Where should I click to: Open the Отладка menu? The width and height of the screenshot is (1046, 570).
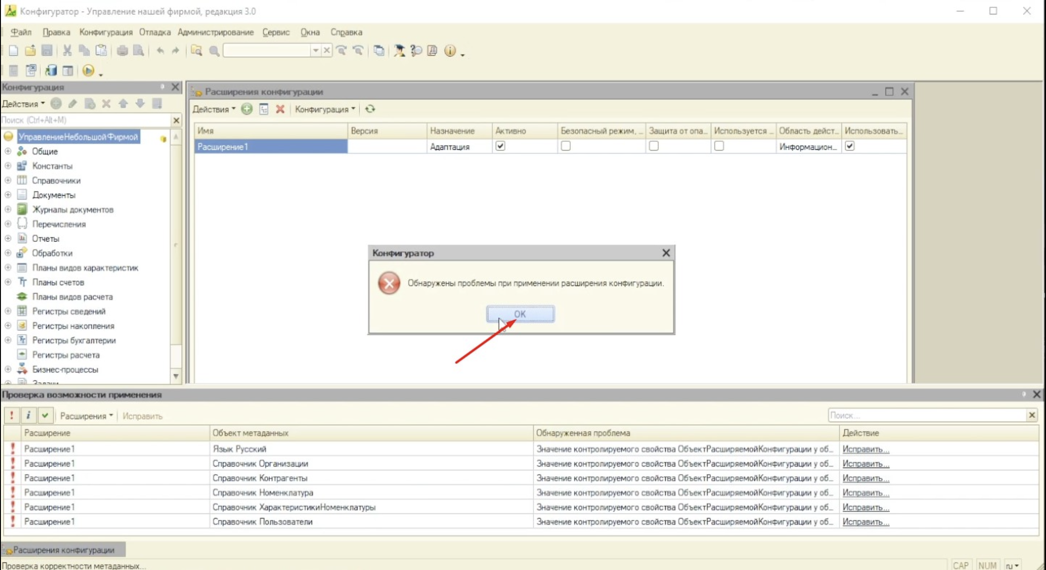(x=155, y=32)
